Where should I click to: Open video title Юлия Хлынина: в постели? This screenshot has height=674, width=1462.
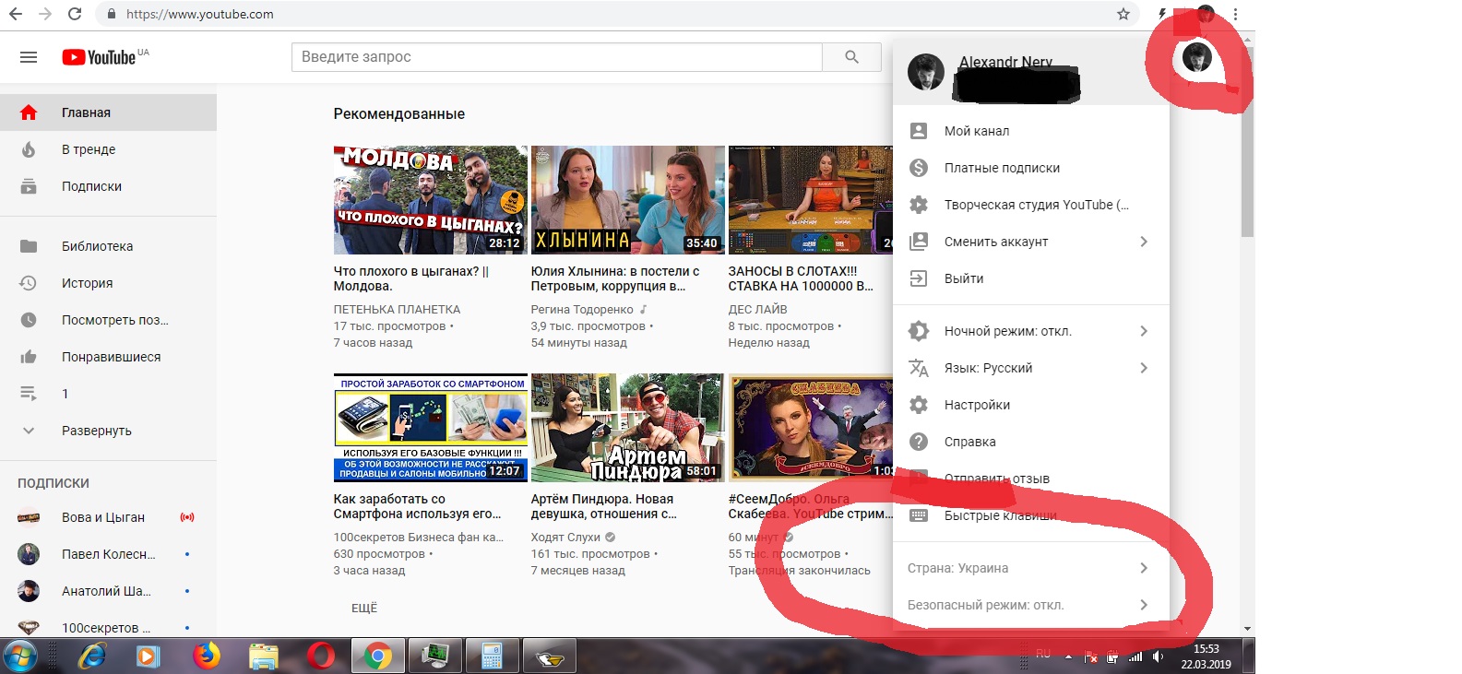click(x=615, y=278)
